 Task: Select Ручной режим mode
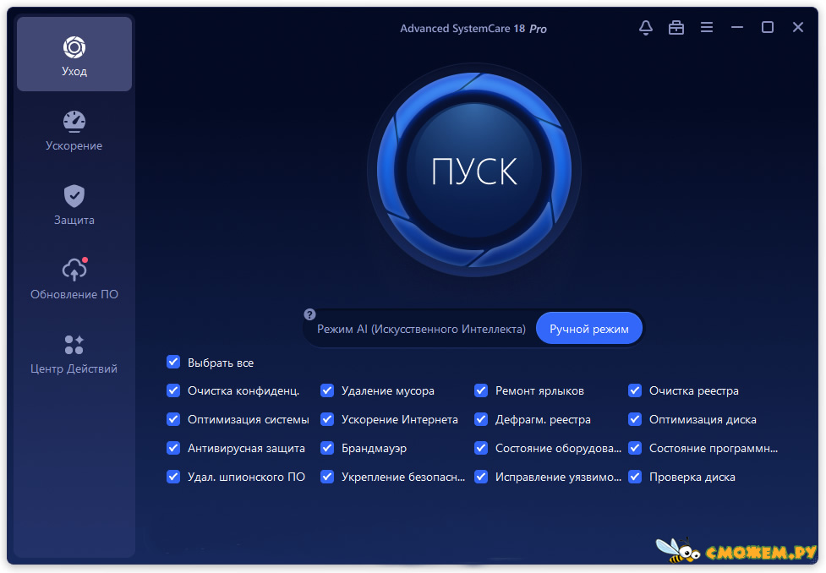pyautogui.click(x=589, y=329)
